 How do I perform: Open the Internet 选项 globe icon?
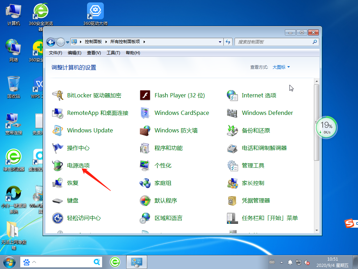pos(232,95)
